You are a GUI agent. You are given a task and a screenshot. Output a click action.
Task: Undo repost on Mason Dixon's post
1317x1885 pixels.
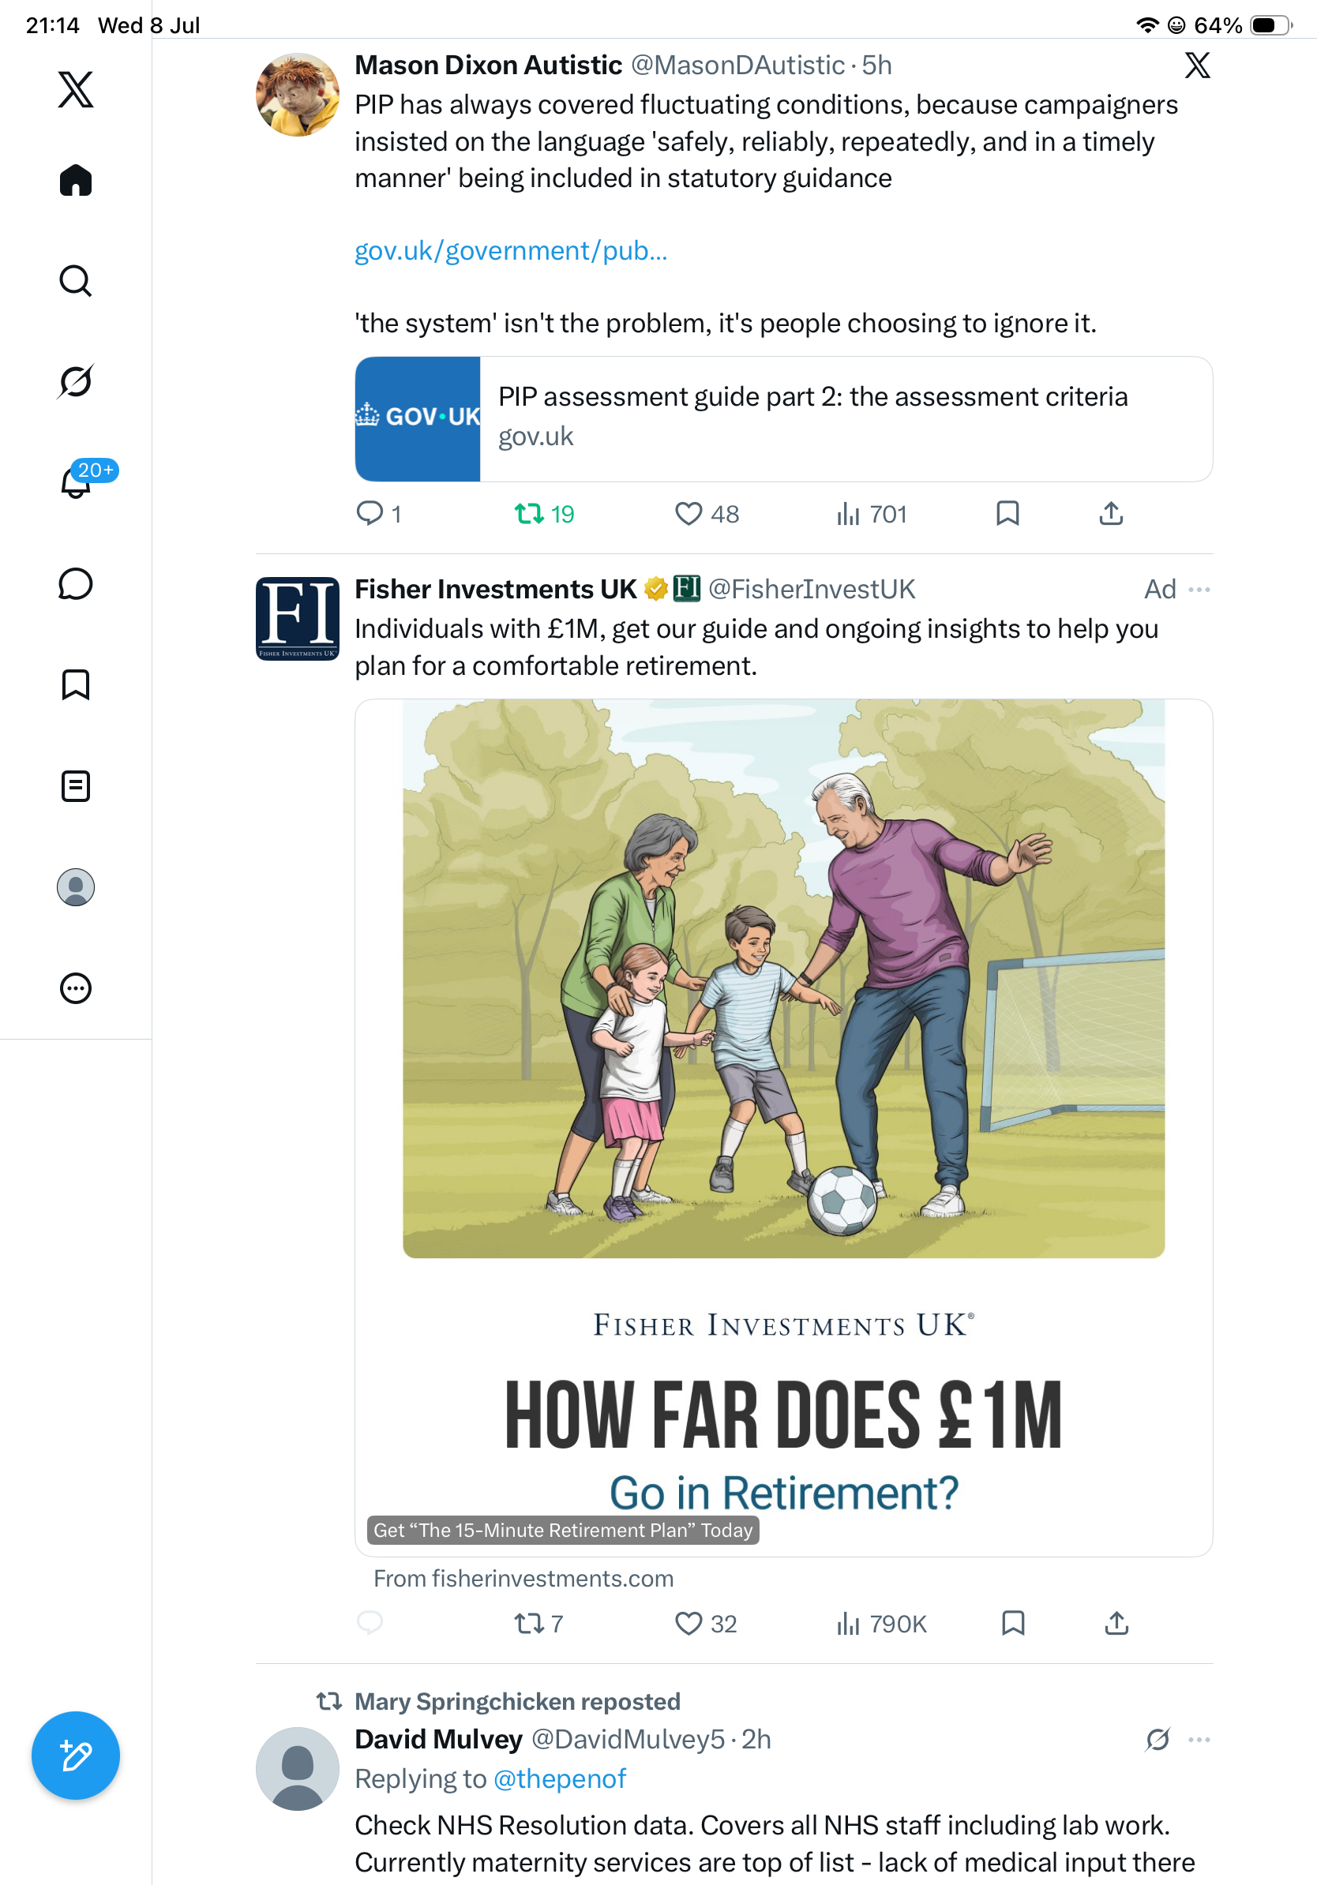pos(543,514)
